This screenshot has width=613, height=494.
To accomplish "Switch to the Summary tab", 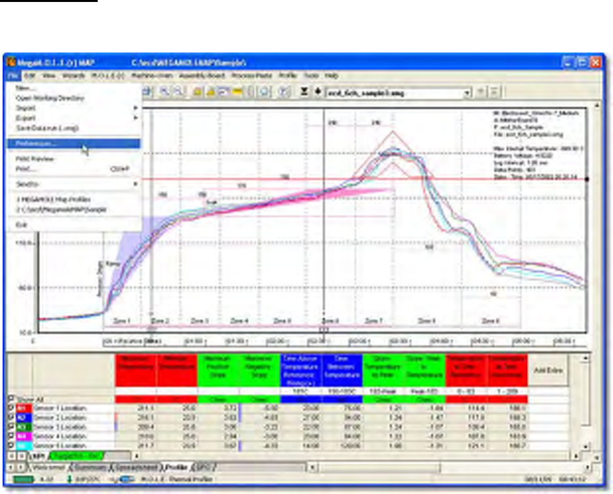I will 90,467.
